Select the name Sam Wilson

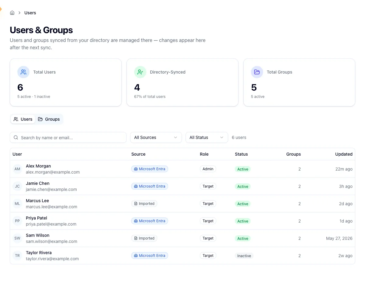[38, 235]
